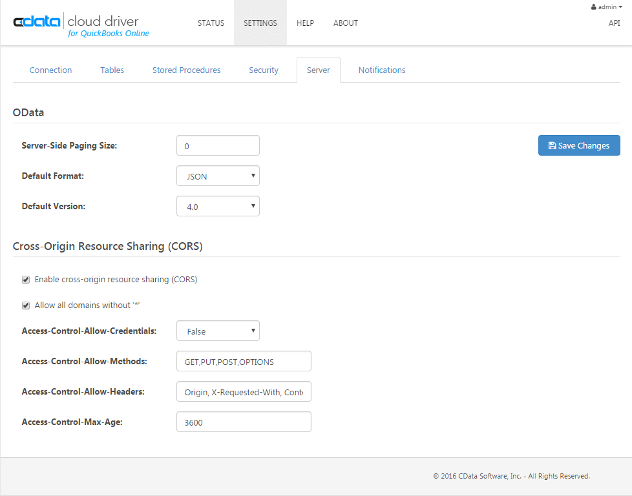
Task: Expand the Access-Control-Allow-Credentials dropdown
Action: (x=218, y=331)
